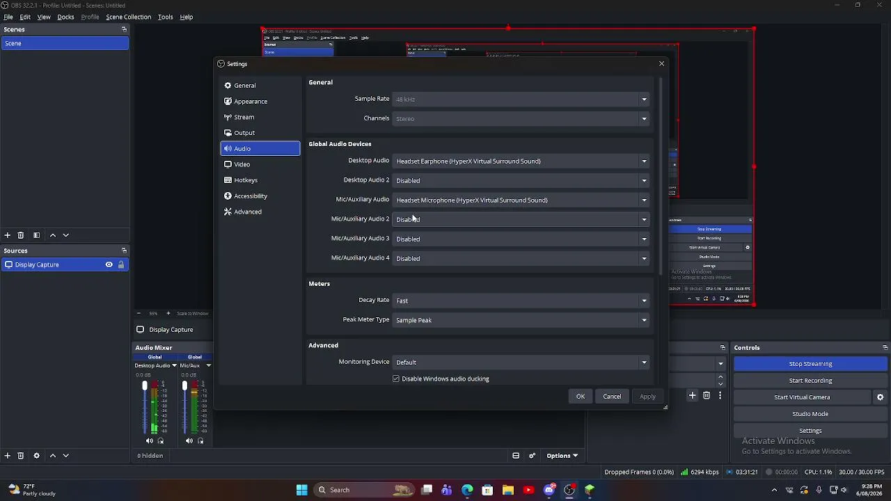Open the Mic/Auxiliary Audio device dropdown

[x=521, y=200]
